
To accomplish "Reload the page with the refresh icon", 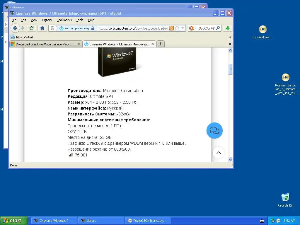I will point(32,28).
